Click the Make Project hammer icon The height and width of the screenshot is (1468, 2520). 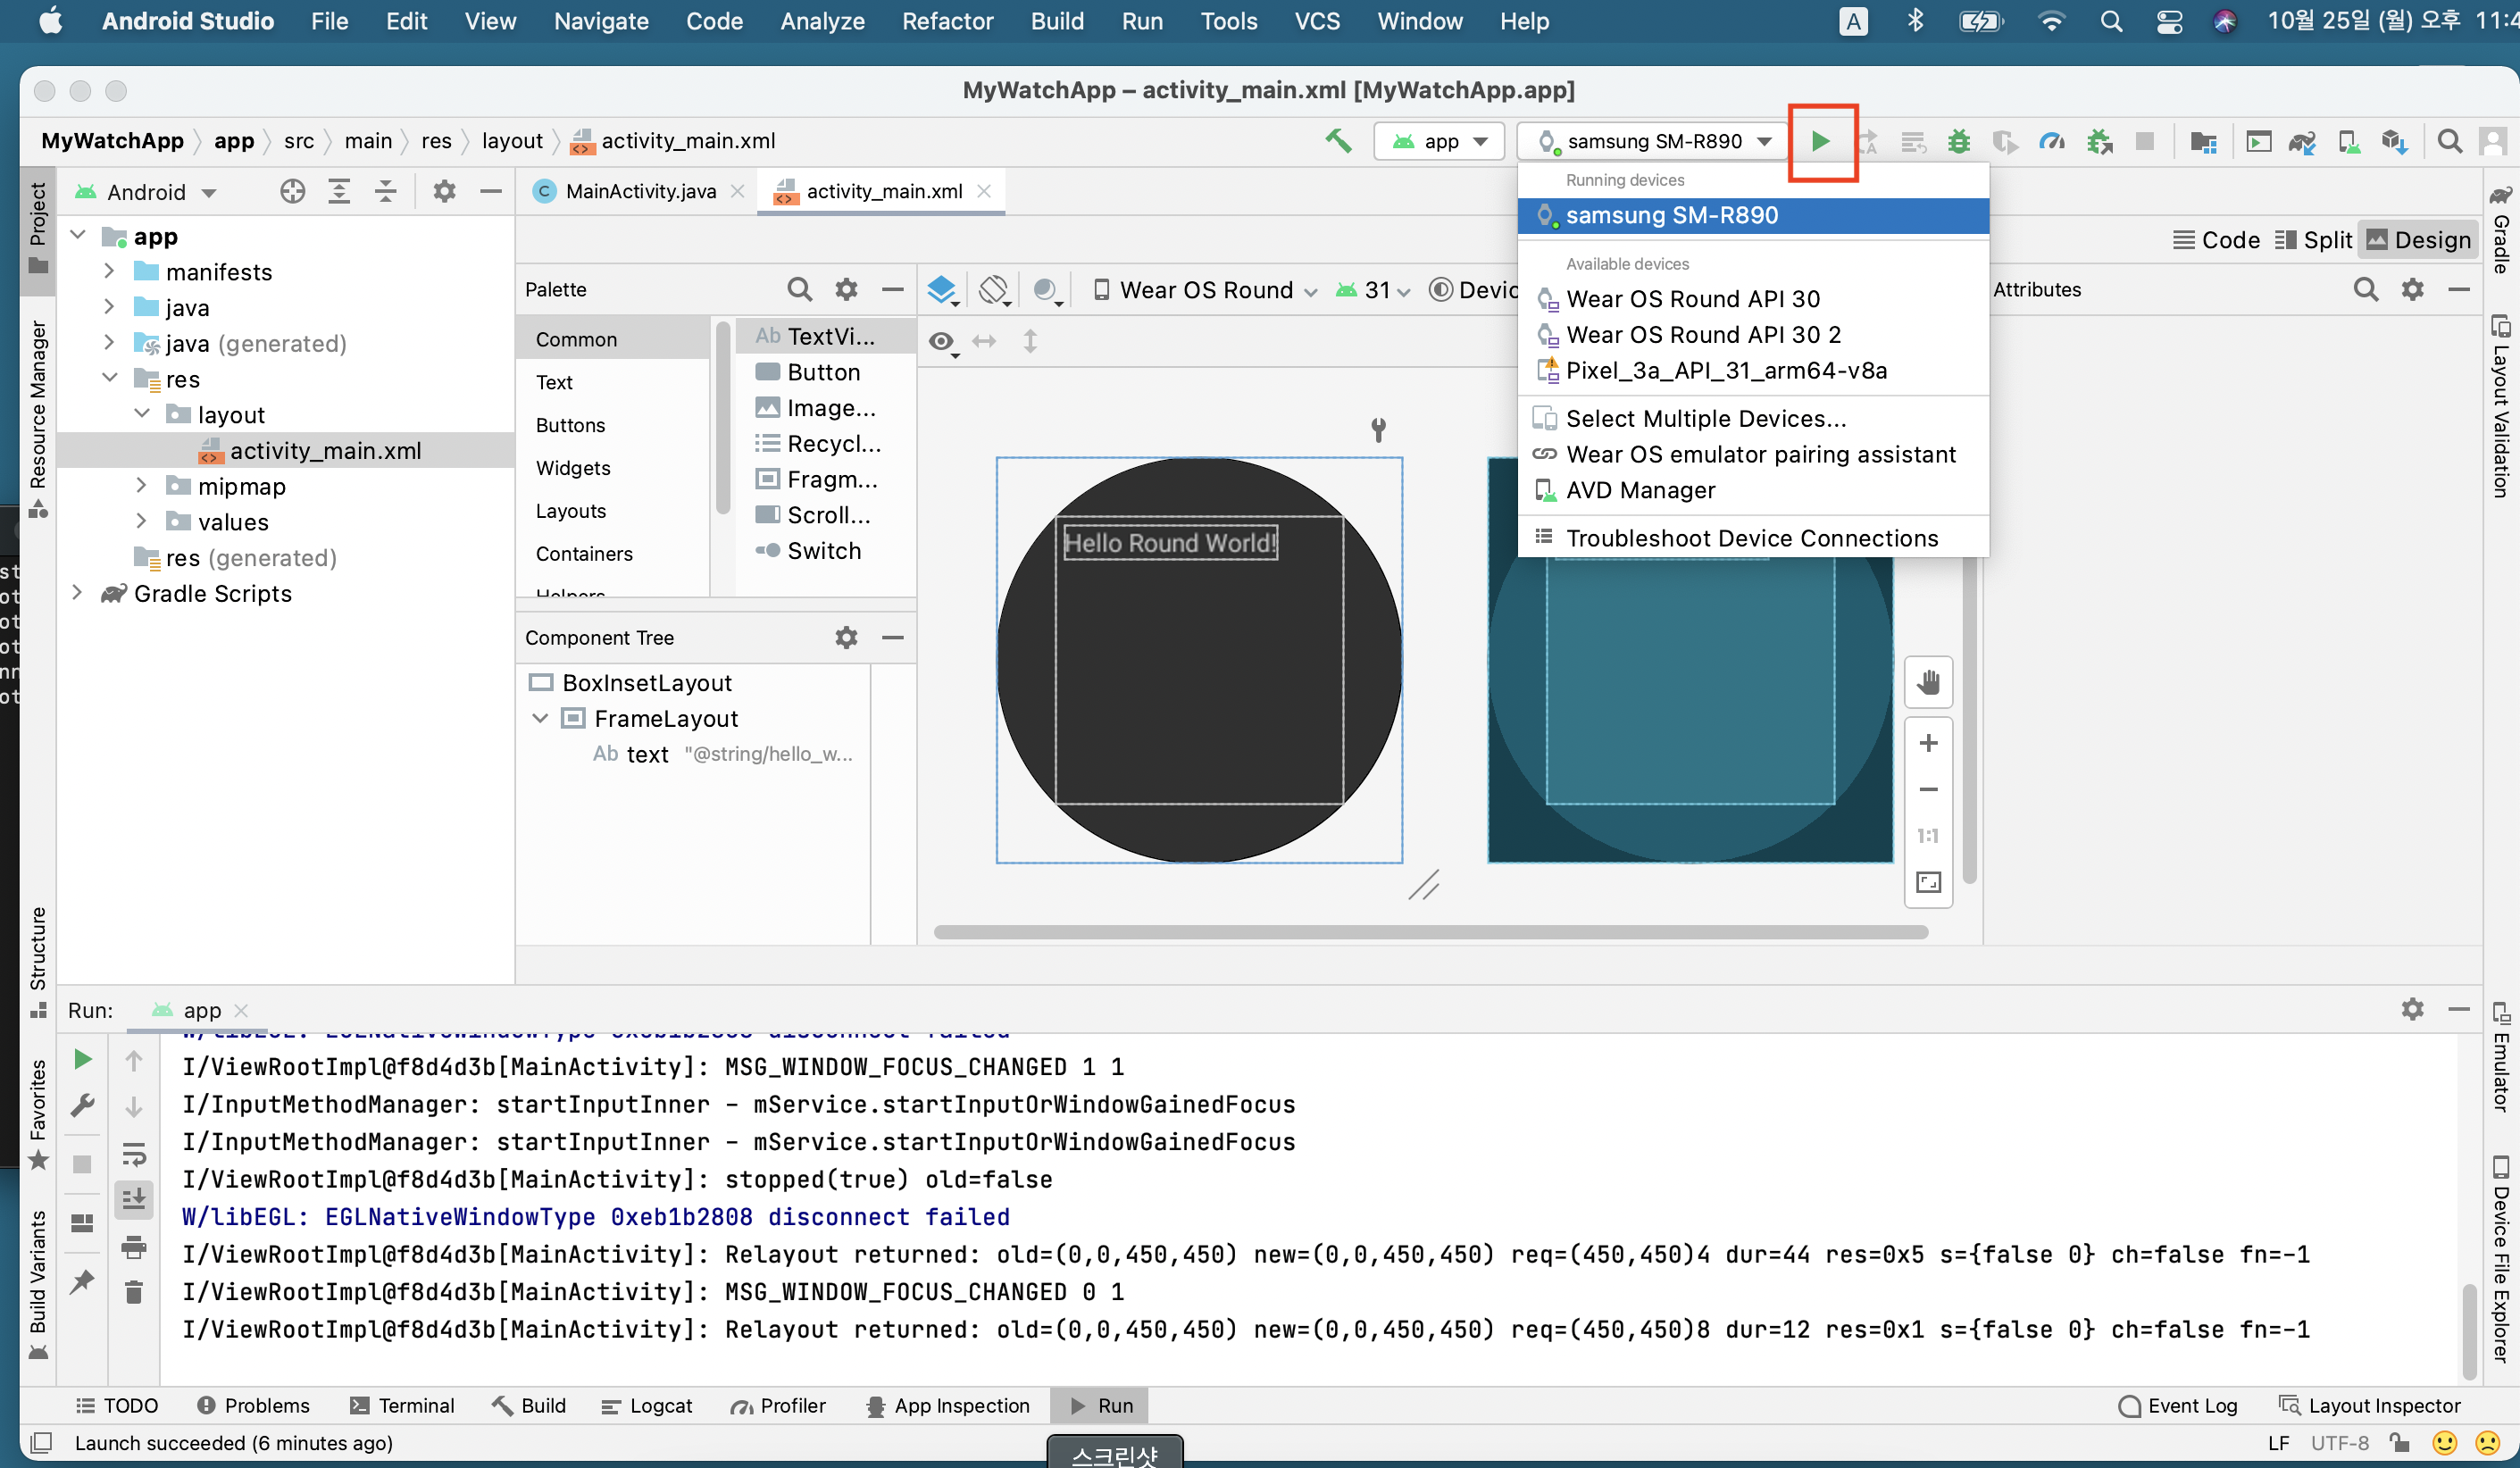tap(1338, 141)
